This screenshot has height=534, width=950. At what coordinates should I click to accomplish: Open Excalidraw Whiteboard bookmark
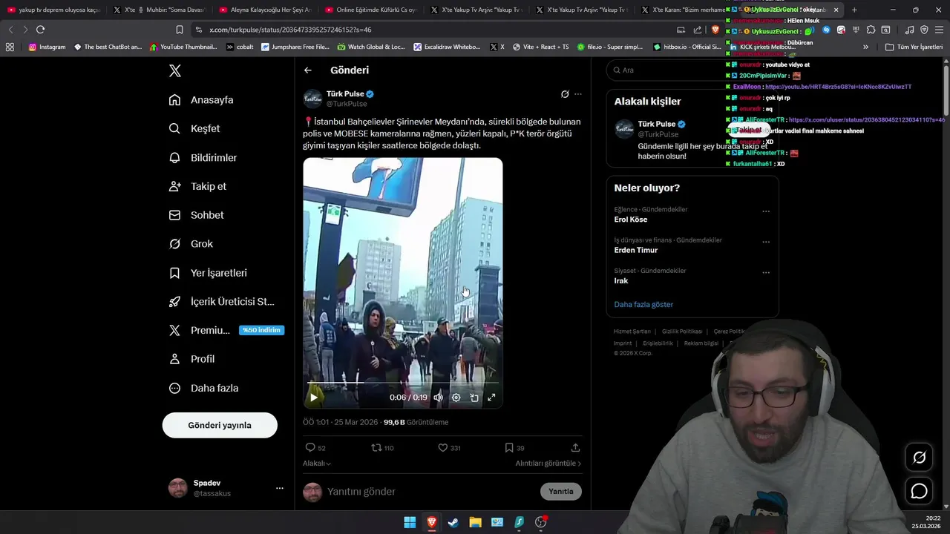pos(447,47)
